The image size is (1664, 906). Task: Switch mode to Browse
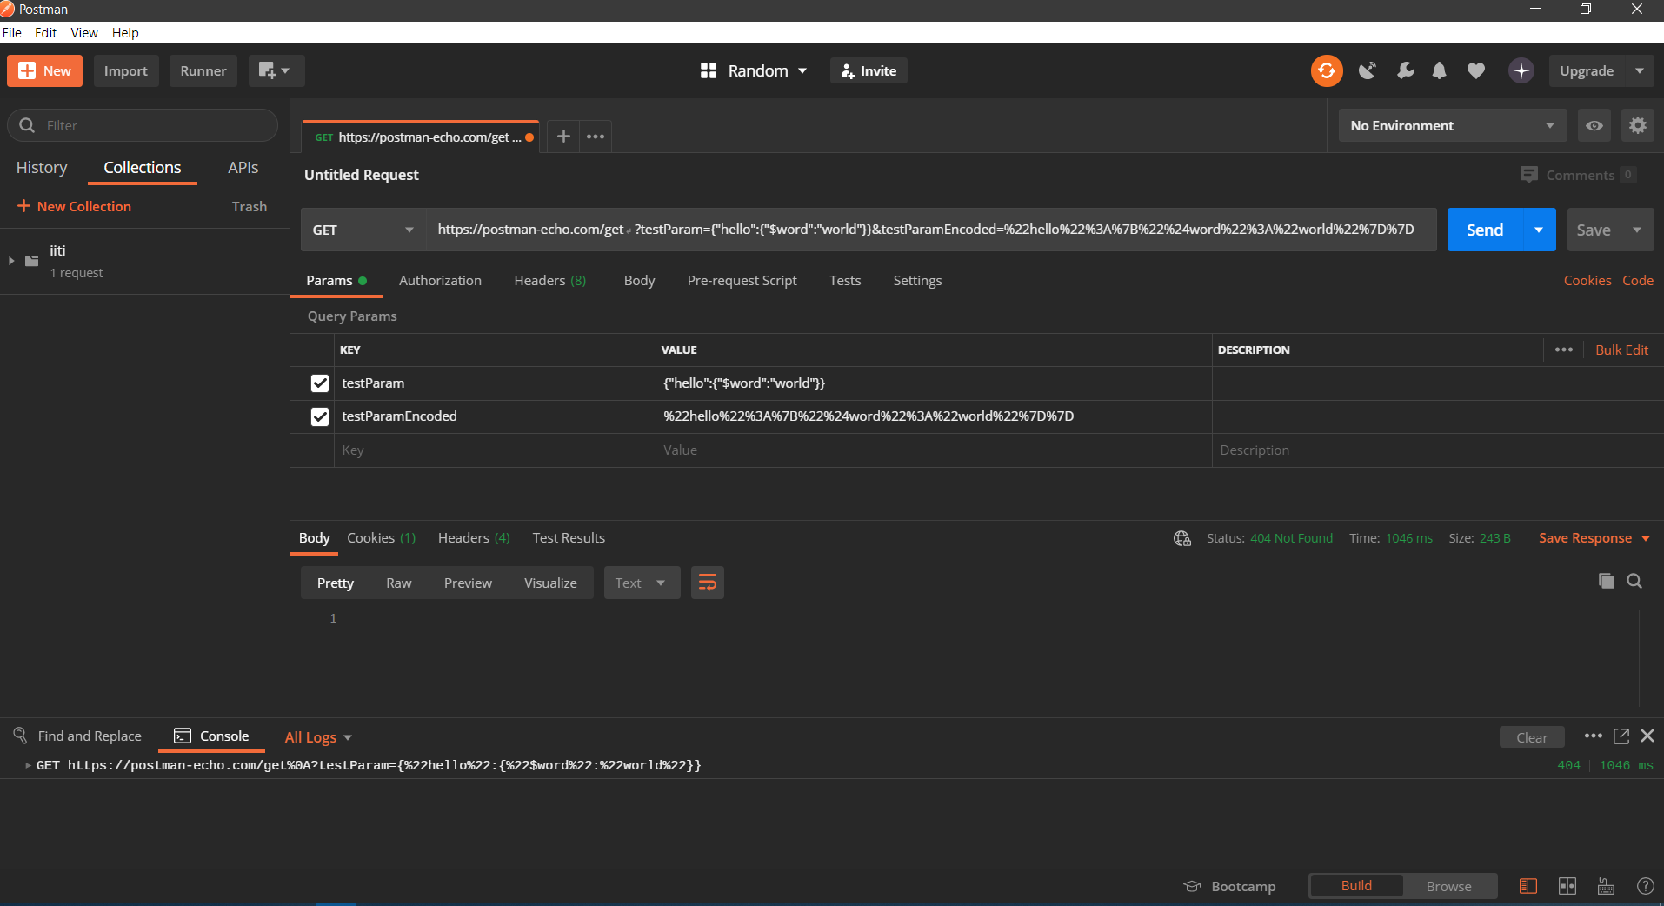pyautogui.click(x=1448, y=886)
